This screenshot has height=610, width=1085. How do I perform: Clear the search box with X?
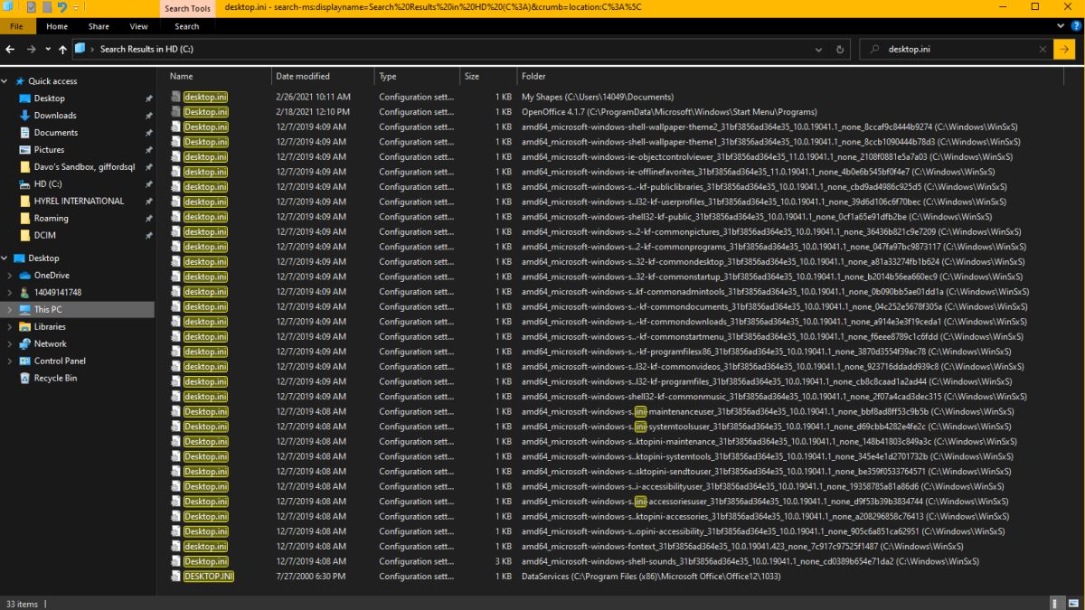coord(1041,49)
